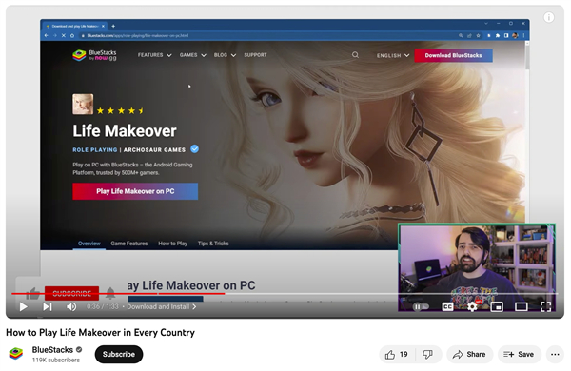Seek using the video progress bar
This screenshot has width=571, height=371.
285,293
